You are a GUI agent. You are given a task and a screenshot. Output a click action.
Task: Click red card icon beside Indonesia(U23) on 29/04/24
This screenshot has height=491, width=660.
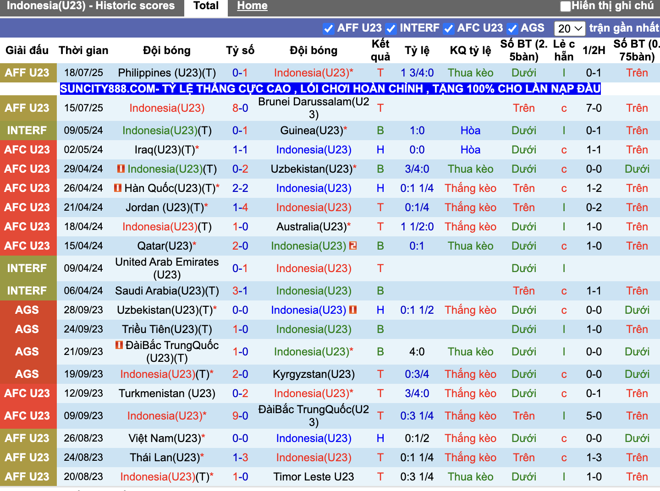[x=121, y=169]
